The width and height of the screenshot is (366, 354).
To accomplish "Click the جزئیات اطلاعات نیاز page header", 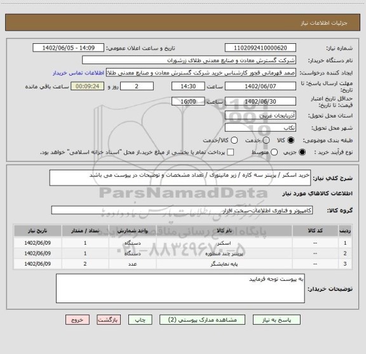I will (x=324, y=23).
